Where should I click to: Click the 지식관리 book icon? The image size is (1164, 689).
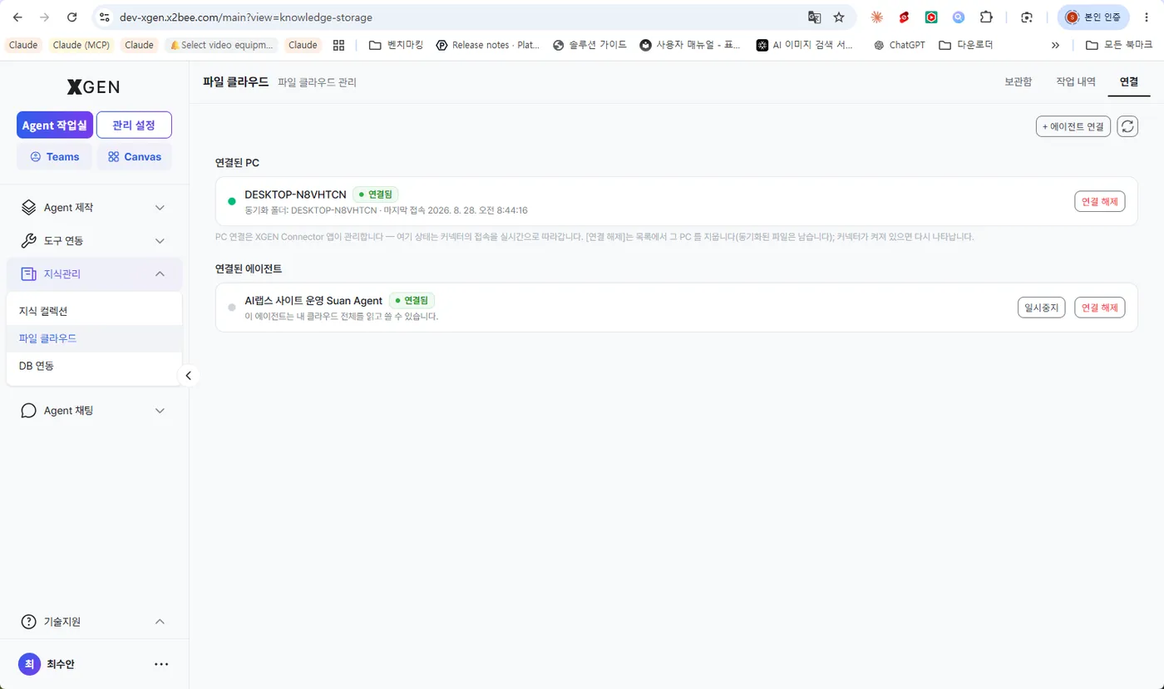pyautogui.click(x=29, y=273)
